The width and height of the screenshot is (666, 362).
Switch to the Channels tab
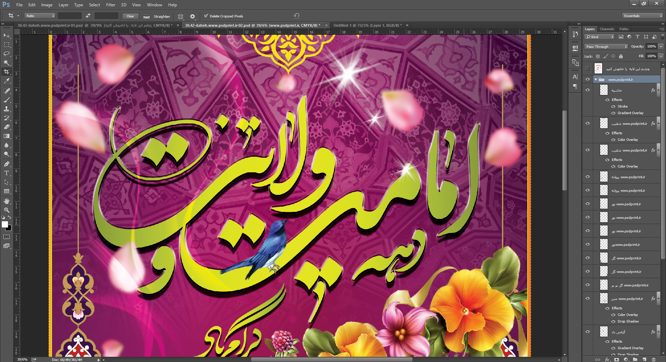coord(607,29)
